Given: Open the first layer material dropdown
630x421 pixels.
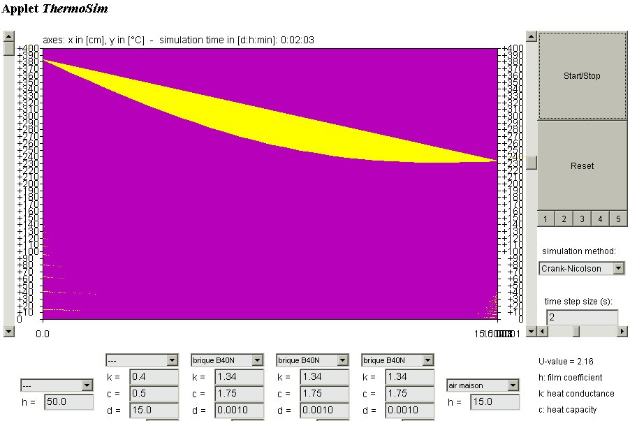Looking at the screenshot, I should click(142, 360).
